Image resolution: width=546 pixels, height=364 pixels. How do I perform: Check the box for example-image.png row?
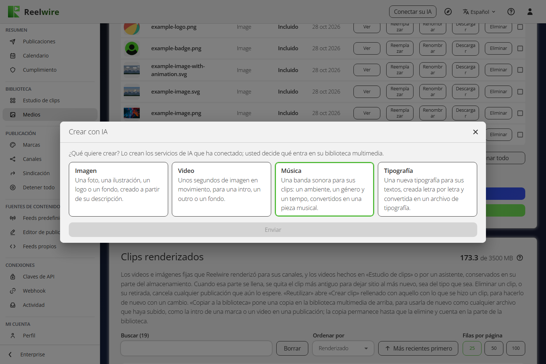pyautogui.click(x=520, y=113)
